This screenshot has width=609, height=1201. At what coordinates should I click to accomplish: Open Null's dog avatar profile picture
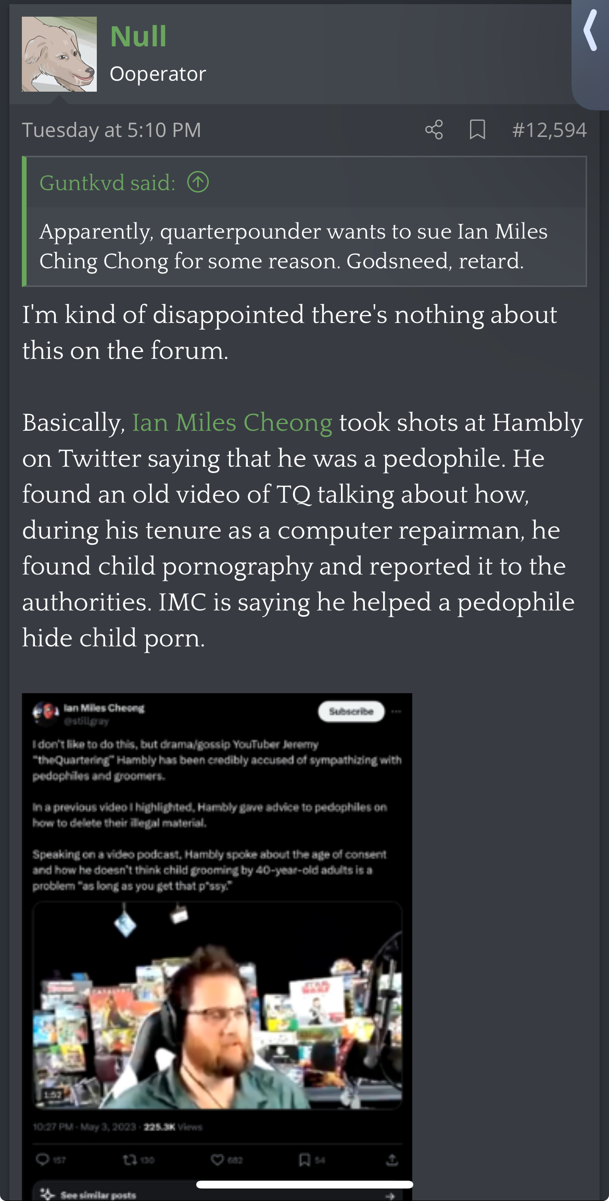tap(59, 54)
